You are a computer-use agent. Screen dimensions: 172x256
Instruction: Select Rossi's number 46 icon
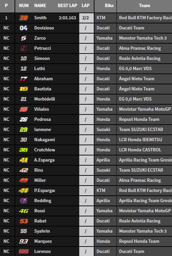click(x=24, y=211)
